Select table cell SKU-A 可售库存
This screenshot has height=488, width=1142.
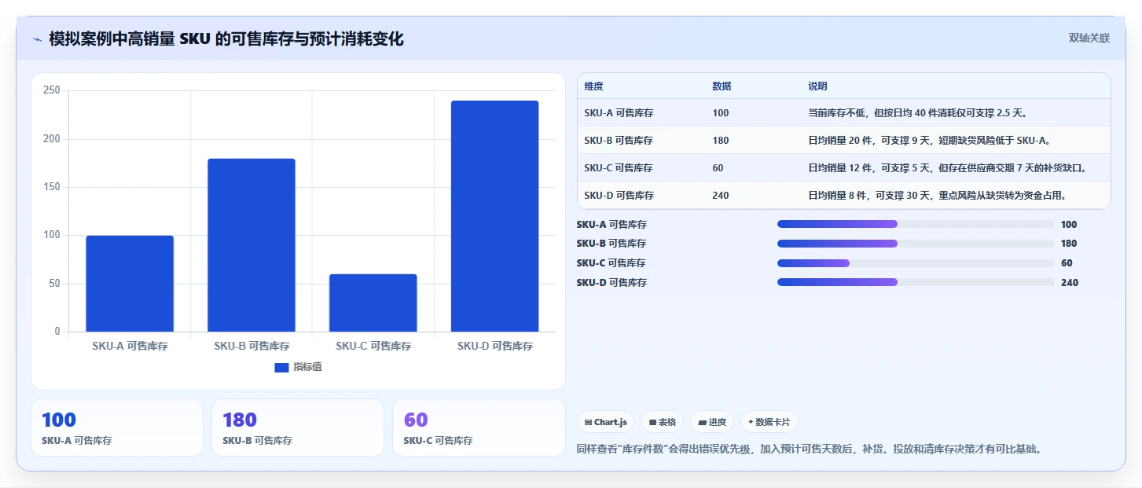[x=619, y=113]
